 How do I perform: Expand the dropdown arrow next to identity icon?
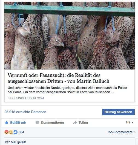click(x=133, y=123)
